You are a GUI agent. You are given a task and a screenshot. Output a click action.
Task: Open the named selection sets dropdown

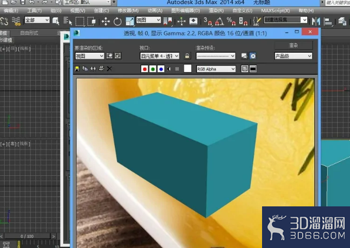(286, 20)
